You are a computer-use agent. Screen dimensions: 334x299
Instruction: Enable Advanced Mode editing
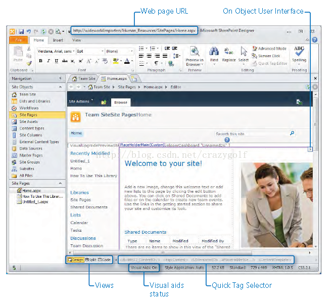click(x=269, y=49)
